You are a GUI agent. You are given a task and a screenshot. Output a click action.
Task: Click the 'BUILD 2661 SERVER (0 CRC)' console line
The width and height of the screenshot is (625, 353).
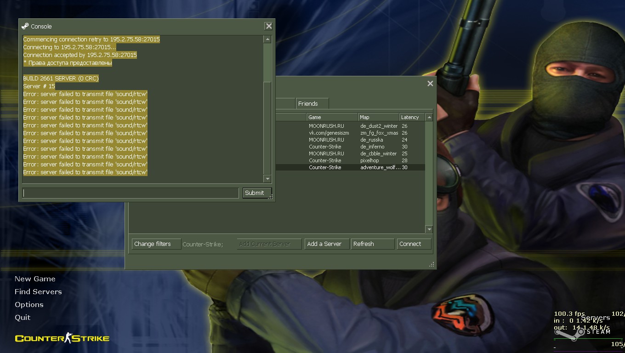(61, 79)
